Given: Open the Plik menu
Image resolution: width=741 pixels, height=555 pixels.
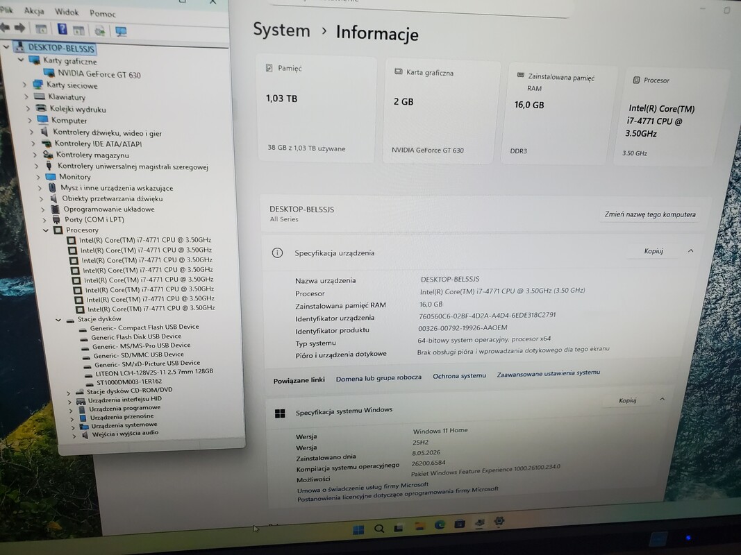Looking at the screenshot, I should (6, 10).
